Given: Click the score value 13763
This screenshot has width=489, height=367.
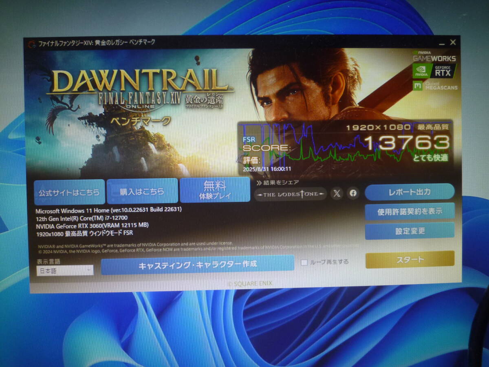Looking at the screenshot, I should tap(407, 142).
